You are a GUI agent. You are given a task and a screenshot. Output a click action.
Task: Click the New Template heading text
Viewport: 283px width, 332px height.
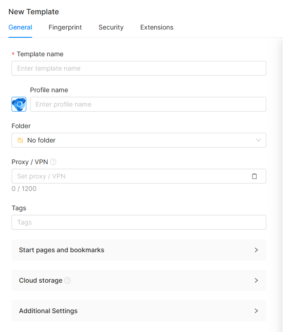coord(34,12)
